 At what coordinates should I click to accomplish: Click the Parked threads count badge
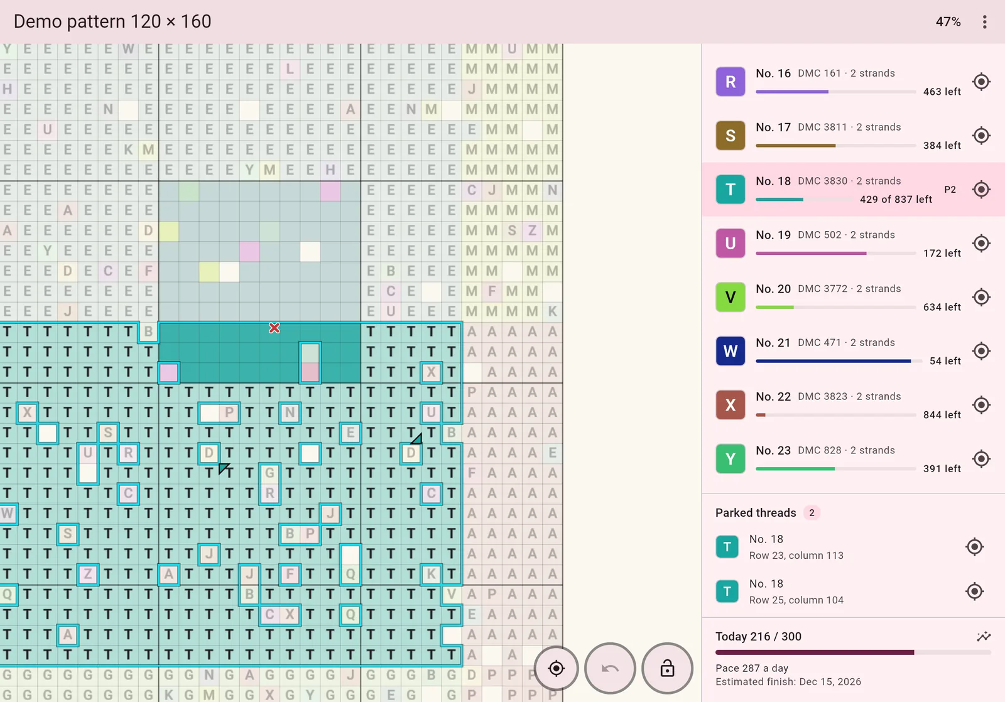coord(812,513)
